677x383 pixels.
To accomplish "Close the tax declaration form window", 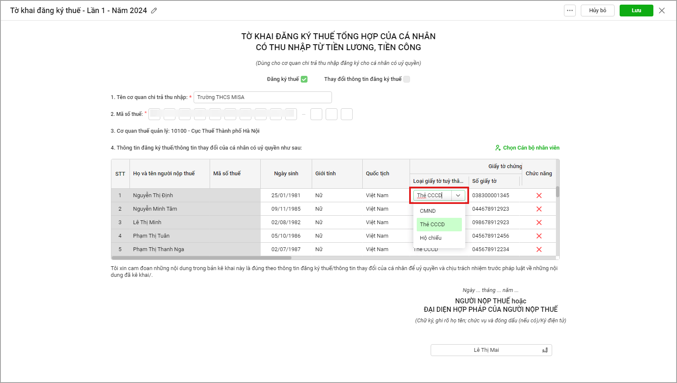I will pos(662,11).
